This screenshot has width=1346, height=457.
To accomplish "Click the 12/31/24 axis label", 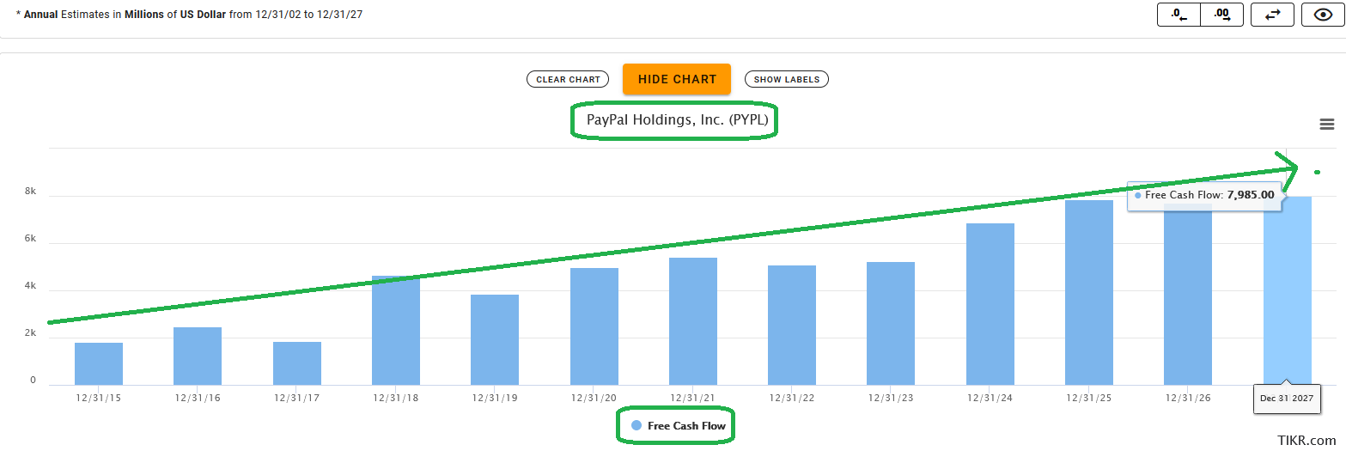I will click(990, 399).
